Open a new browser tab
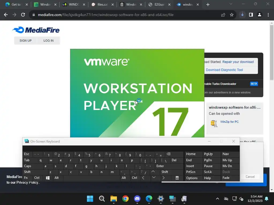The height and width of the screenshot is (205, 274). click(208, 5)
